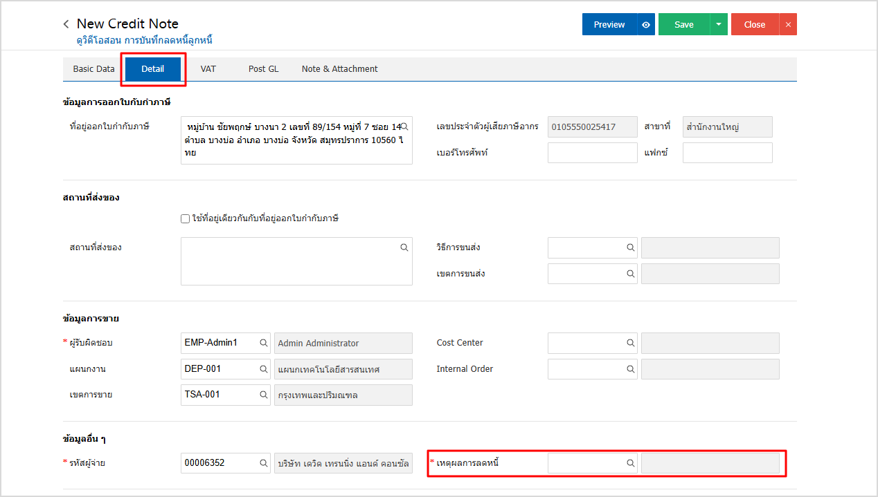Click search icon in สถานที่ส่งของ box
Screen dimensions: 878x497
click(404, 247)
